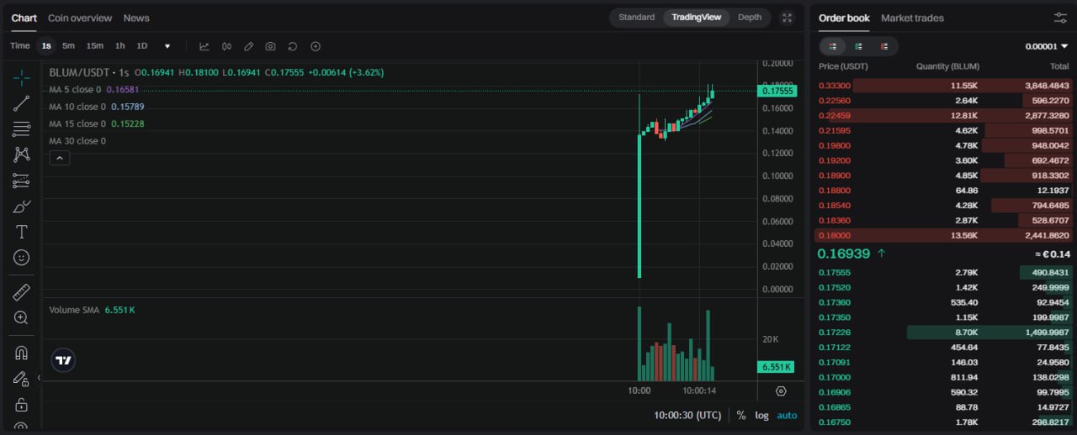
Task: Click the 10:00:30 (UTC) timezone label
Action: click(x=687, y=415)
